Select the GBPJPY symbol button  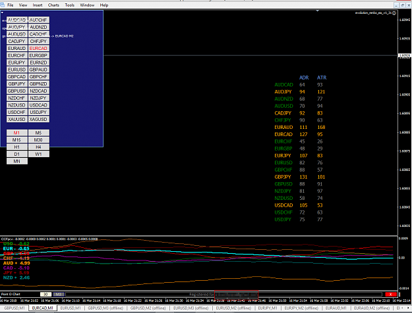[x=17, y=84]
